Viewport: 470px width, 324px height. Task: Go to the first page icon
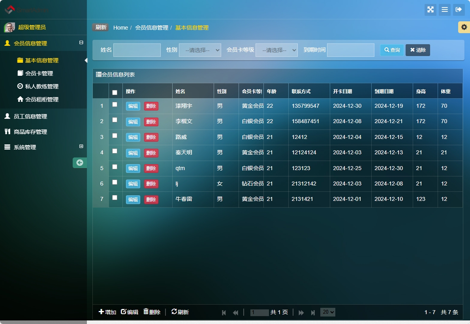pyautogui.click(x=224, y=313)
